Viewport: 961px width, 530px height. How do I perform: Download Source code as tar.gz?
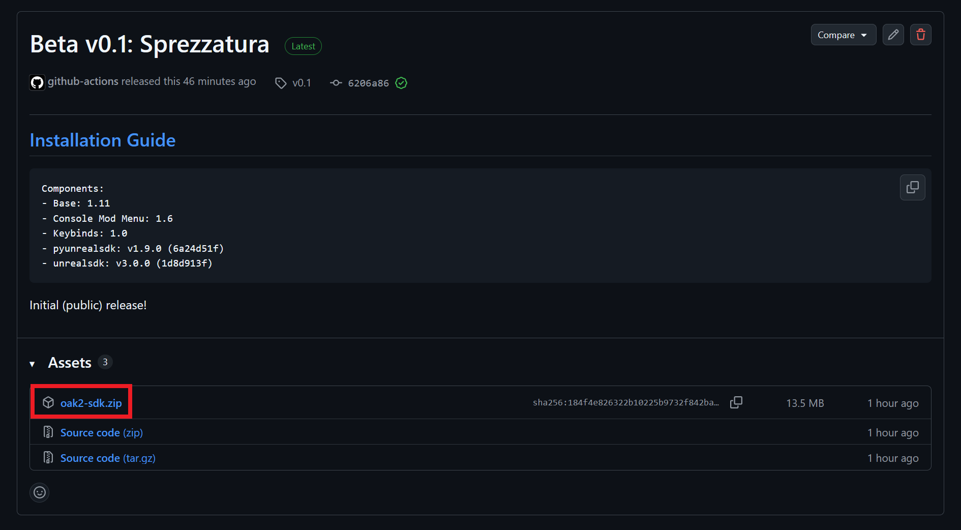point(107,457)
